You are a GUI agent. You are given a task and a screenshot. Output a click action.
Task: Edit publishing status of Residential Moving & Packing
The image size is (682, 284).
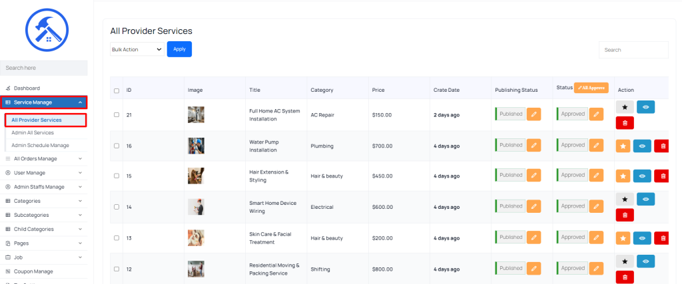(x=533, y=268)
